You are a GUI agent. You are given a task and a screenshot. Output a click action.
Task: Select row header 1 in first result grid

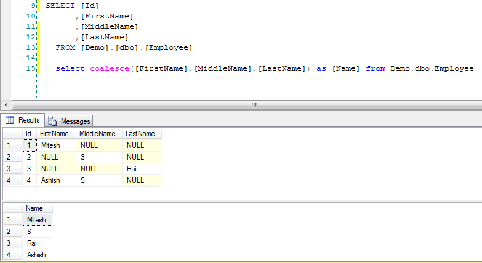12,145
